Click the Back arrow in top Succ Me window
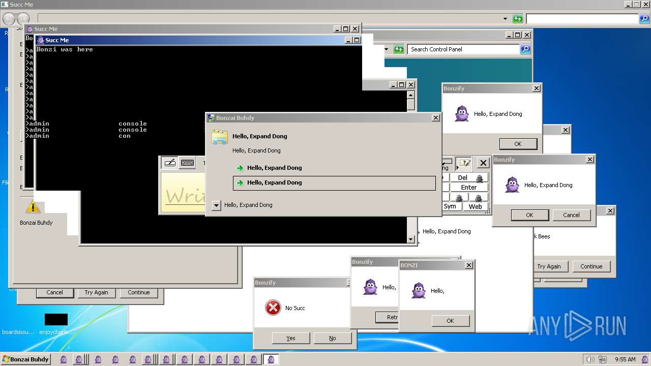This screenshot has height=366, width=651. [9, 19]
